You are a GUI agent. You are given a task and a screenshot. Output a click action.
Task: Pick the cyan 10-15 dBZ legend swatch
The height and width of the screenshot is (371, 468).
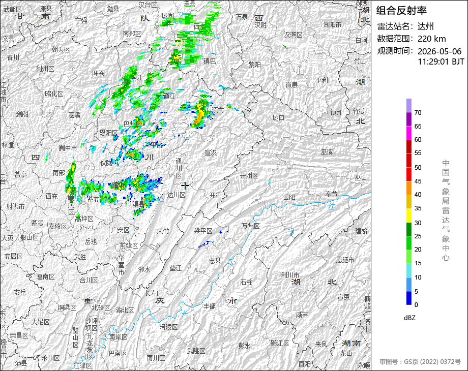tap(408, 270)
